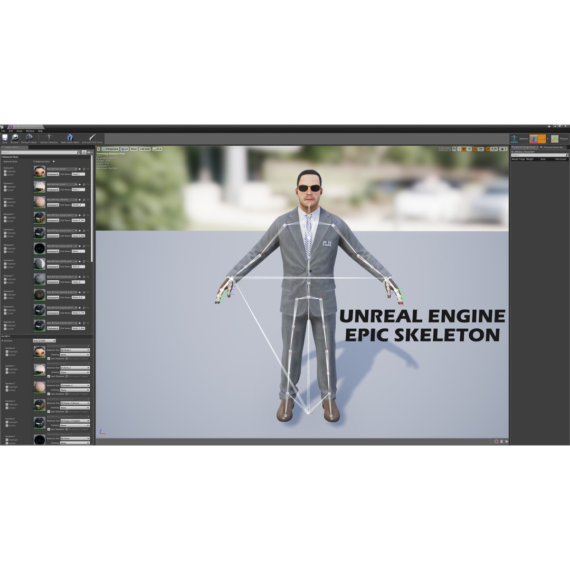
Task: Collapse the LOD 0 section
Action: [x=2, y=336]
